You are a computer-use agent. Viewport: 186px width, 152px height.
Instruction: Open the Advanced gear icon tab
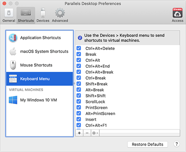(60, 13)
